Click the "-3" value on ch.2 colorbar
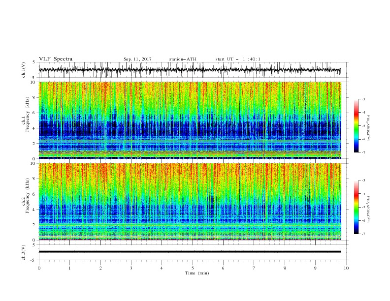 [363, 181]
